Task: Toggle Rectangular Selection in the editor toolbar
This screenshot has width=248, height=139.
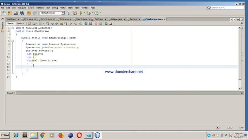Action: (65, 24)
